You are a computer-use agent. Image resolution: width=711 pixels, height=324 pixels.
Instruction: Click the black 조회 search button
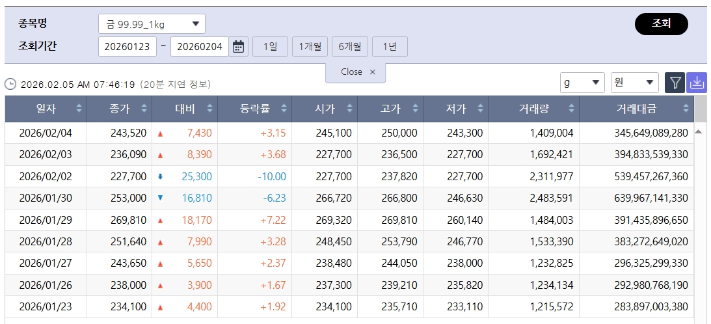[661, 24]
